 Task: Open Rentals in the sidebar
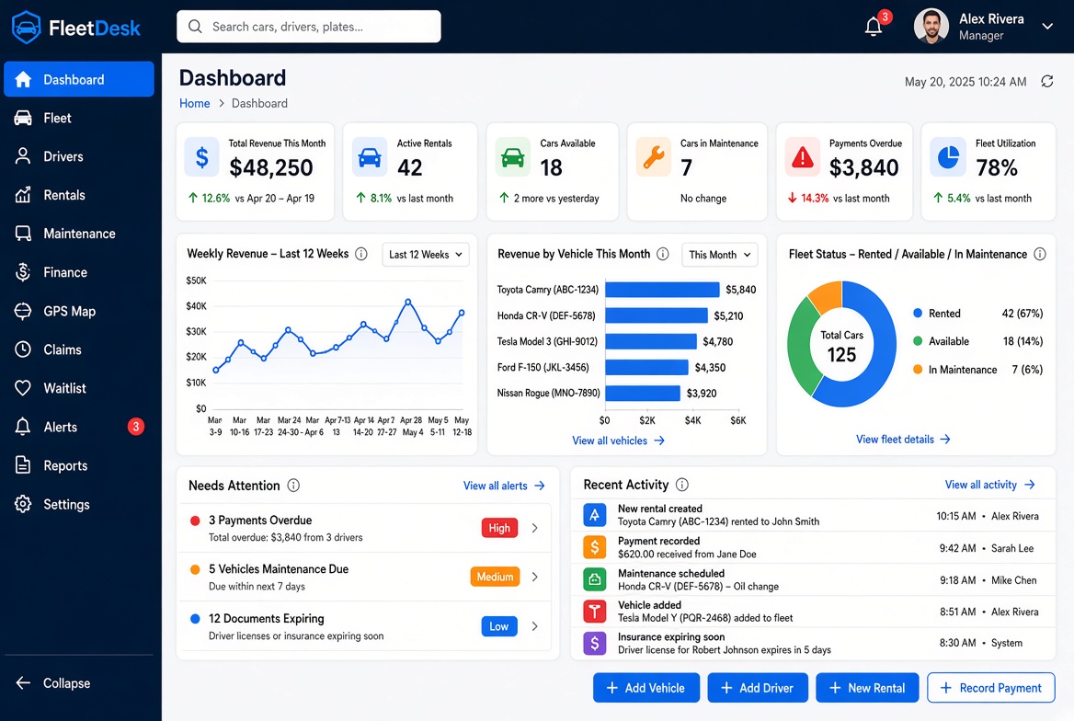(x=79, y=195)
